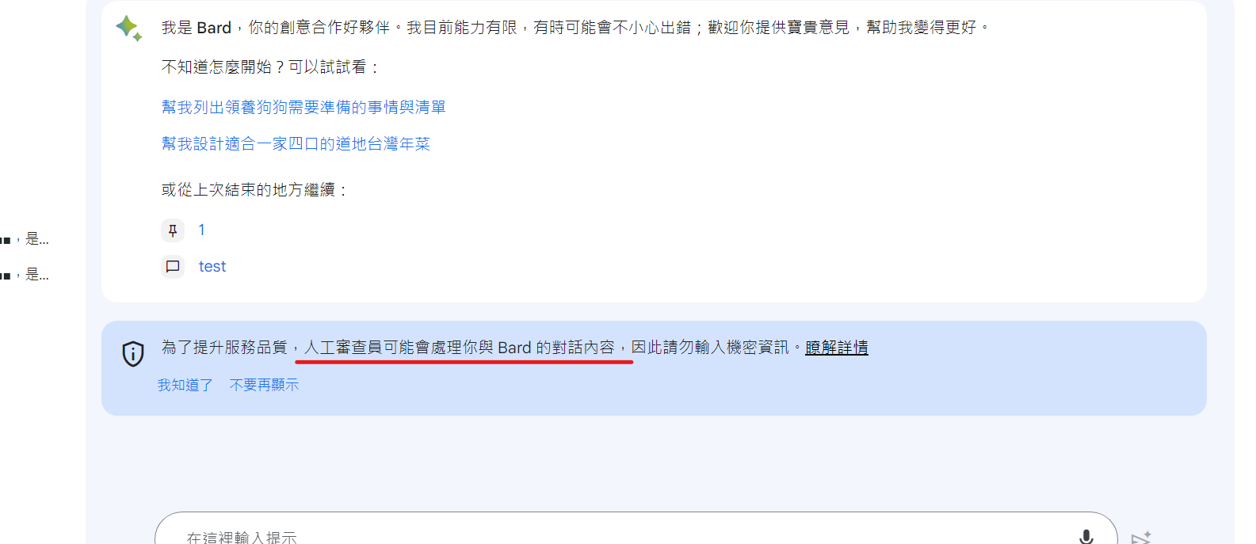Resume recent conversation named test

point(212,267)
